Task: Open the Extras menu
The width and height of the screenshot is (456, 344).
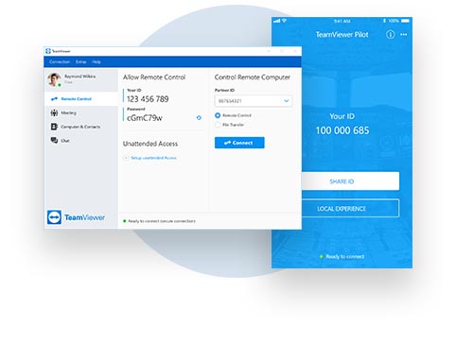Action: pyautogui.click(x=81, y=61)
